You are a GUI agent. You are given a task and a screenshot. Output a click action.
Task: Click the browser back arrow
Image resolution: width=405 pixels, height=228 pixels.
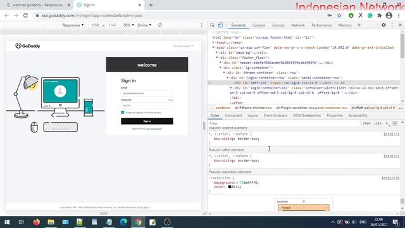tap(6, 15)
